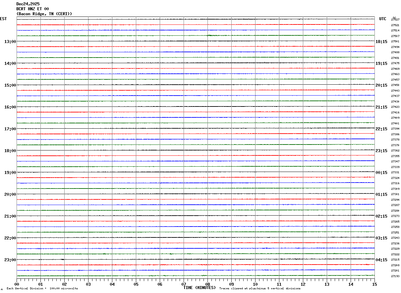The width and height of the screenshot is (401, 293).
Task: Click minute axis tick label '15'
Action: point(374,284)
